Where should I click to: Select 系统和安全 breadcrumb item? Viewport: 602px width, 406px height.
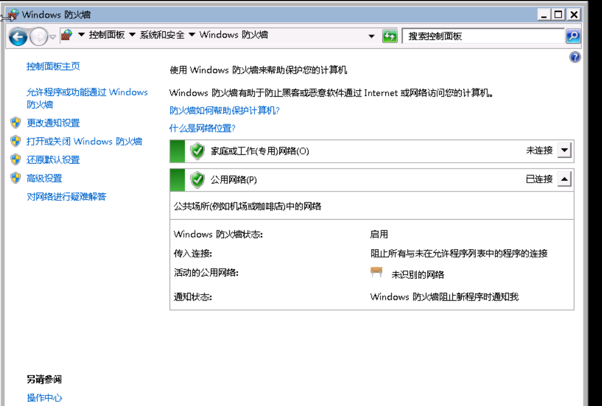coord(162,35)
